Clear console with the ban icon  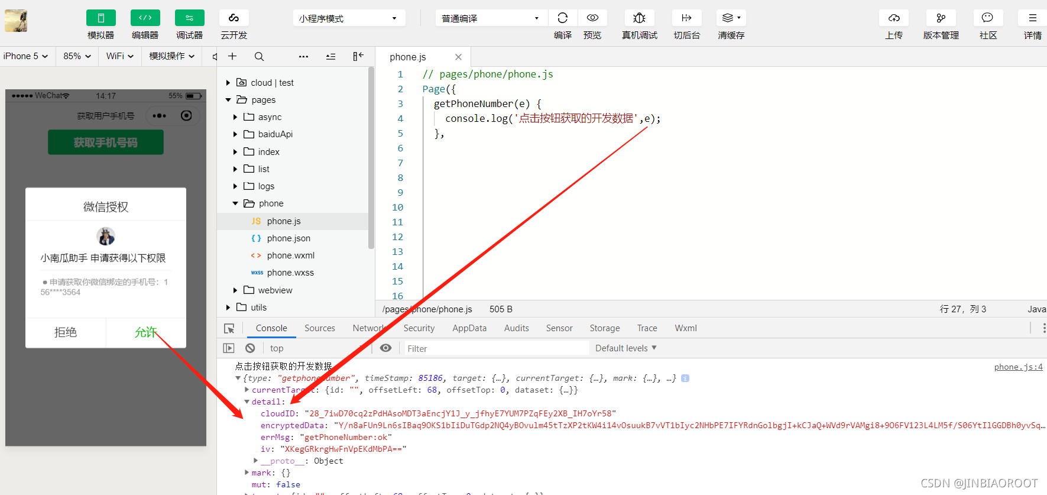tap(250, 348)
